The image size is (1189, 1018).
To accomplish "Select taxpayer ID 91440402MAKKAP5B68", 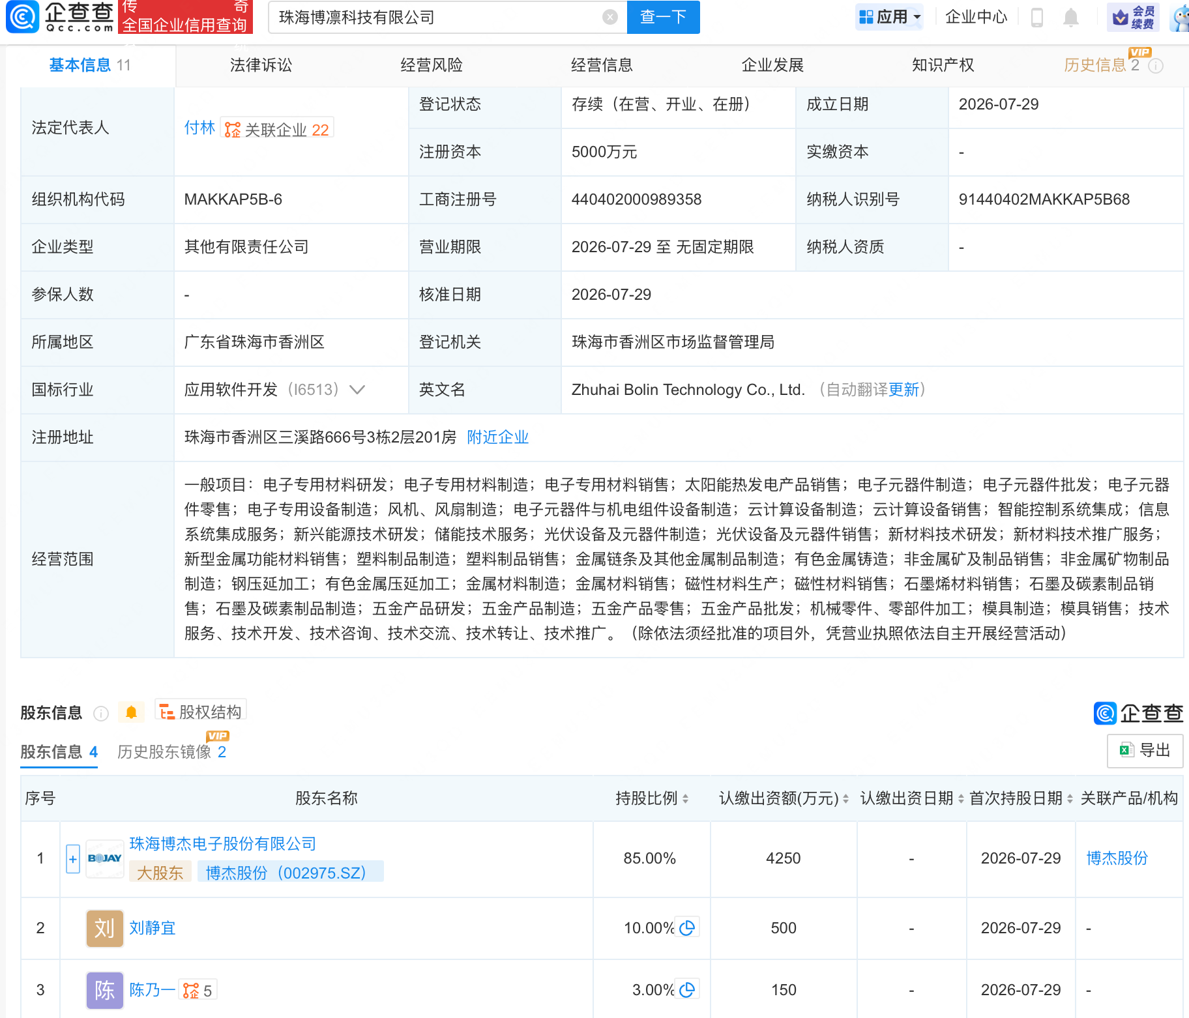I will coord(1044,199).
